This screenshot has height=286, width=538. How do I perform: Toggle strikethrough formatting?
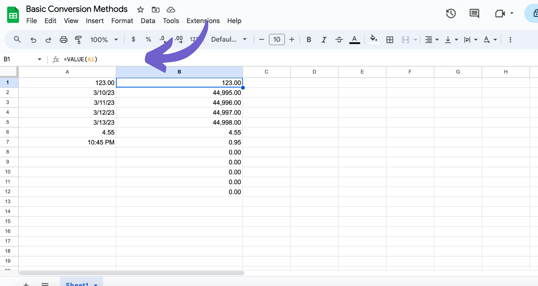(339, 40)
